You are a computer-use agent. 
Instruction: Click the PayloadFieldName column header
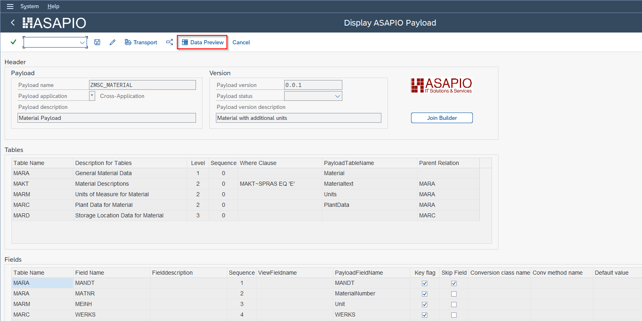pos(372,273)
